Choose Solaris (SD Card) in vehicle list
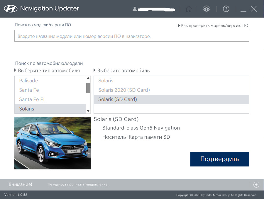 click(171, 99)
